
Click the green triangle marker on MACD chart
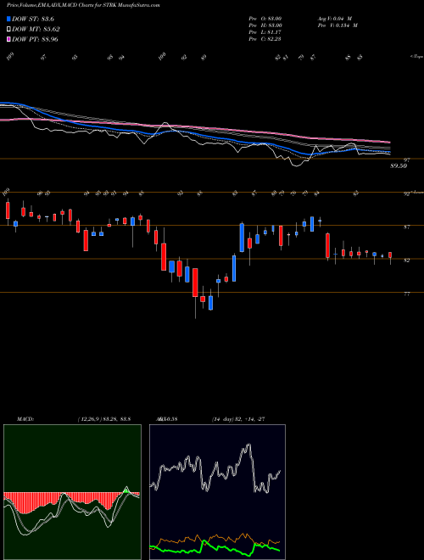(x=126, y=491)
